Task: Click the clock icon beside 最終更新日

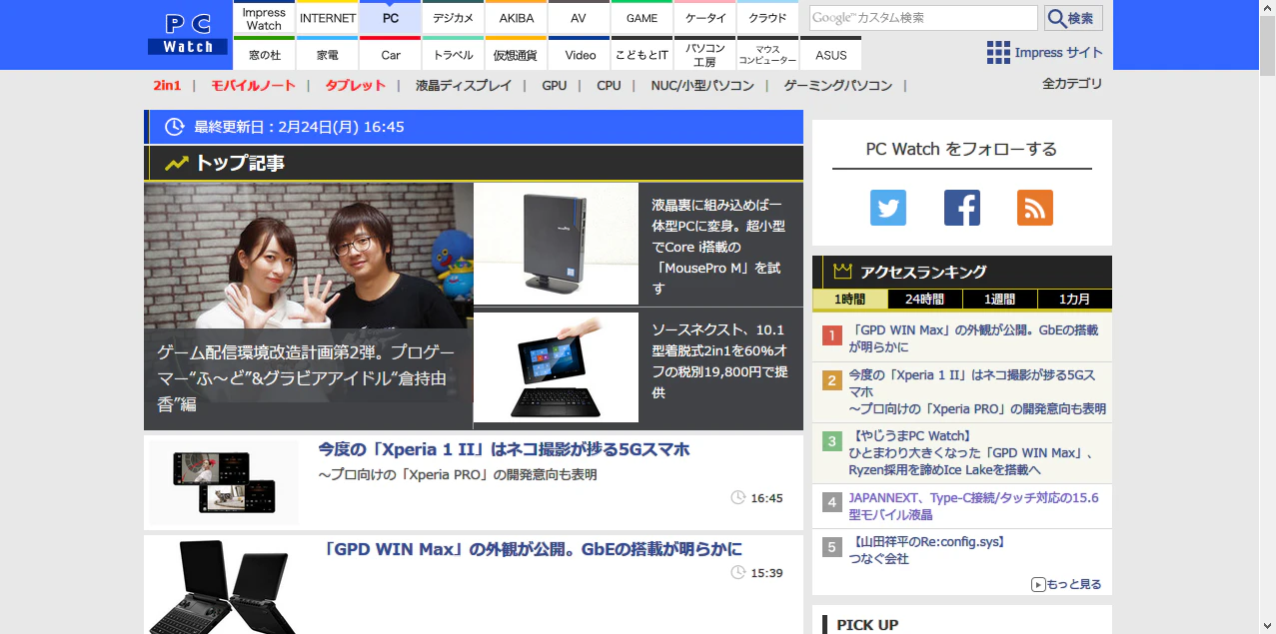Action: tap(174, 127)
